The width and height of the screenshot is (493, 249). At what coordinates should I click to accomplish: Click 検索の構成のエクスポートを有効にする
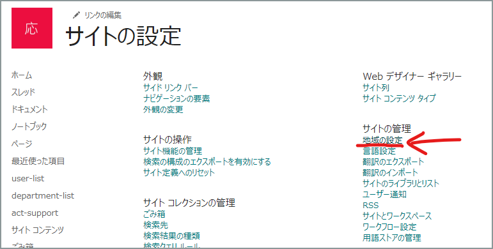(207, 162)
